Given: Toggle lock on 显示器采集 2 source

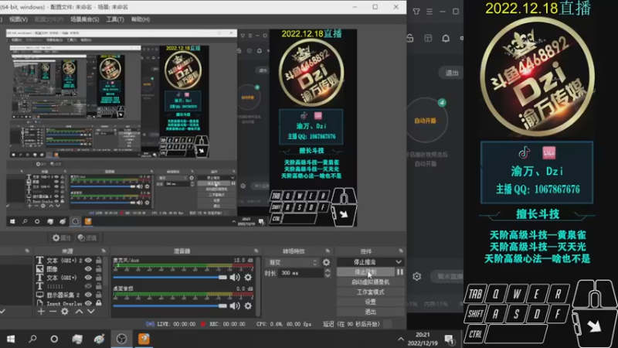Looking at the screenshot, I should (99, 295).
